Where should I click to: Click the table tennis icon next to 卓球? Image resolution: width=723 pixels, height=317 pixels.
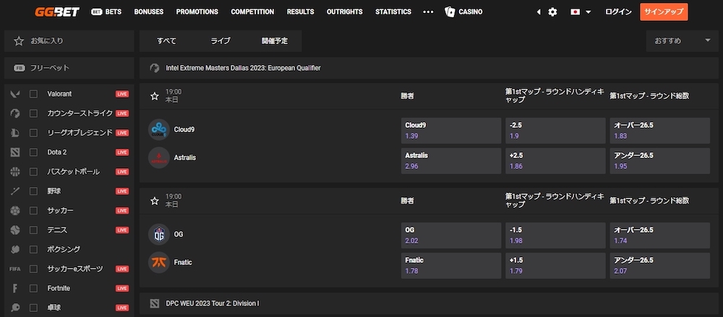pyautogui.click(x=14, y=308)
